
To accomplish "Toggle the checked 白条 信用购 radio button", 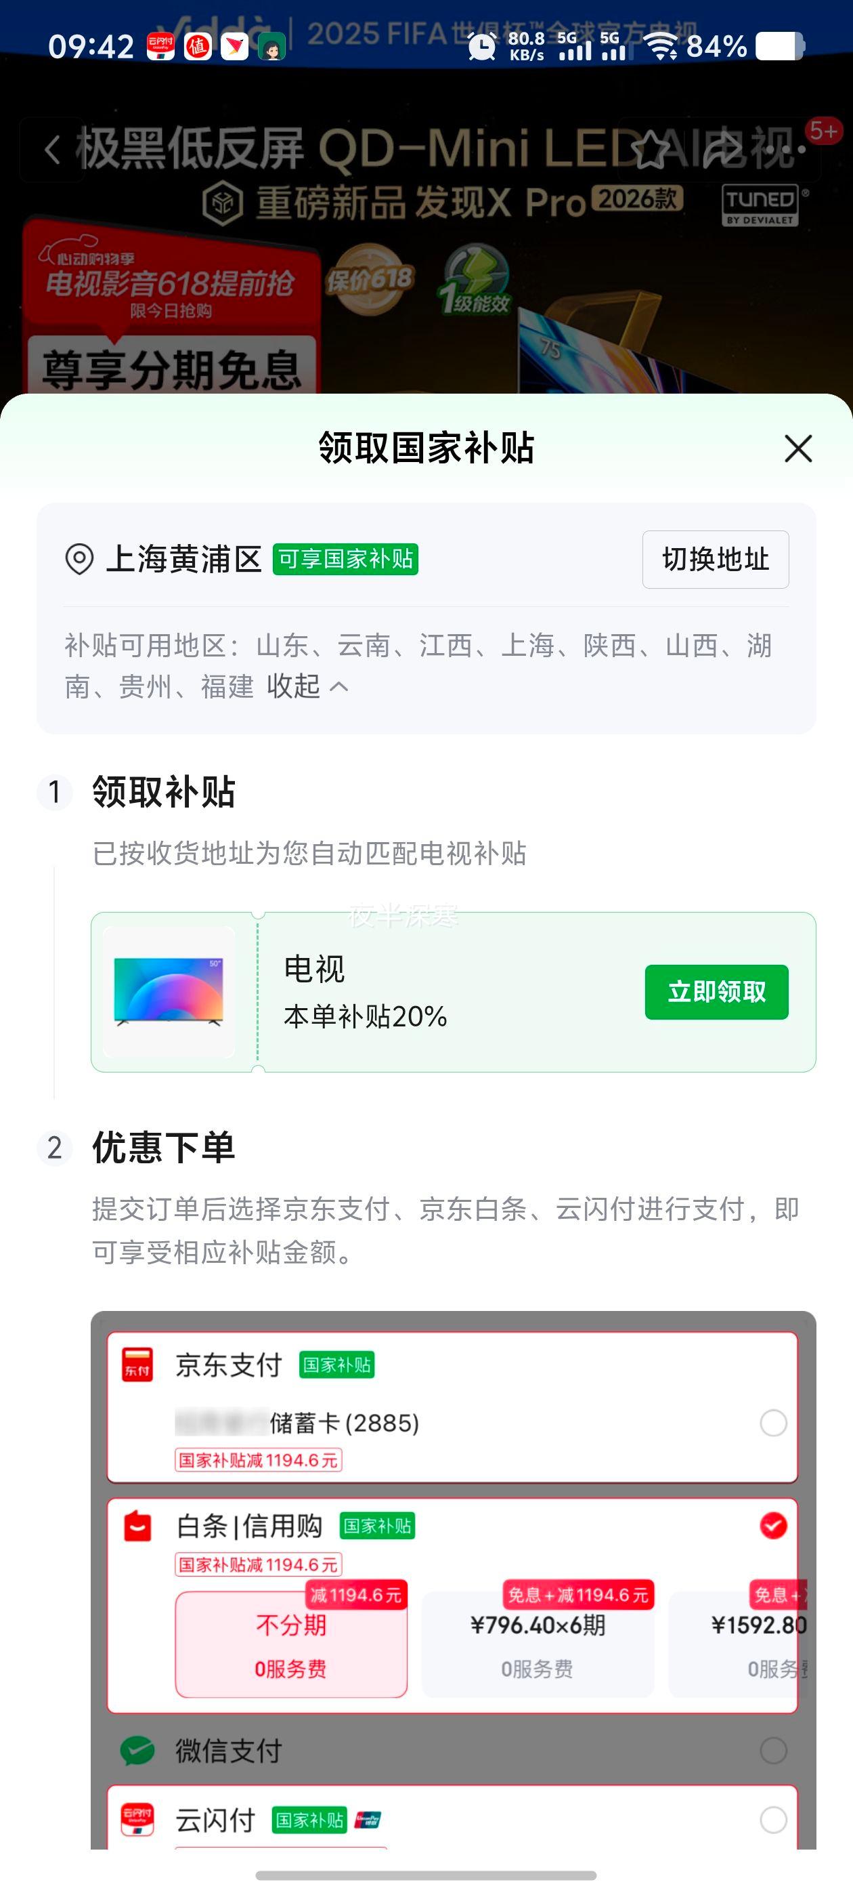I will [773, 1525].
